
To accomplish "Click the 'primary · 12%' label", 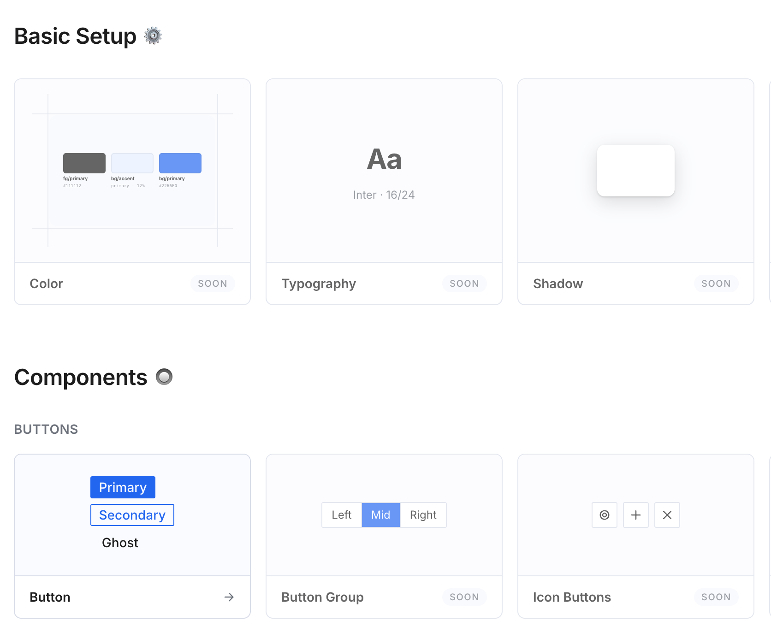I will [128, 186].
